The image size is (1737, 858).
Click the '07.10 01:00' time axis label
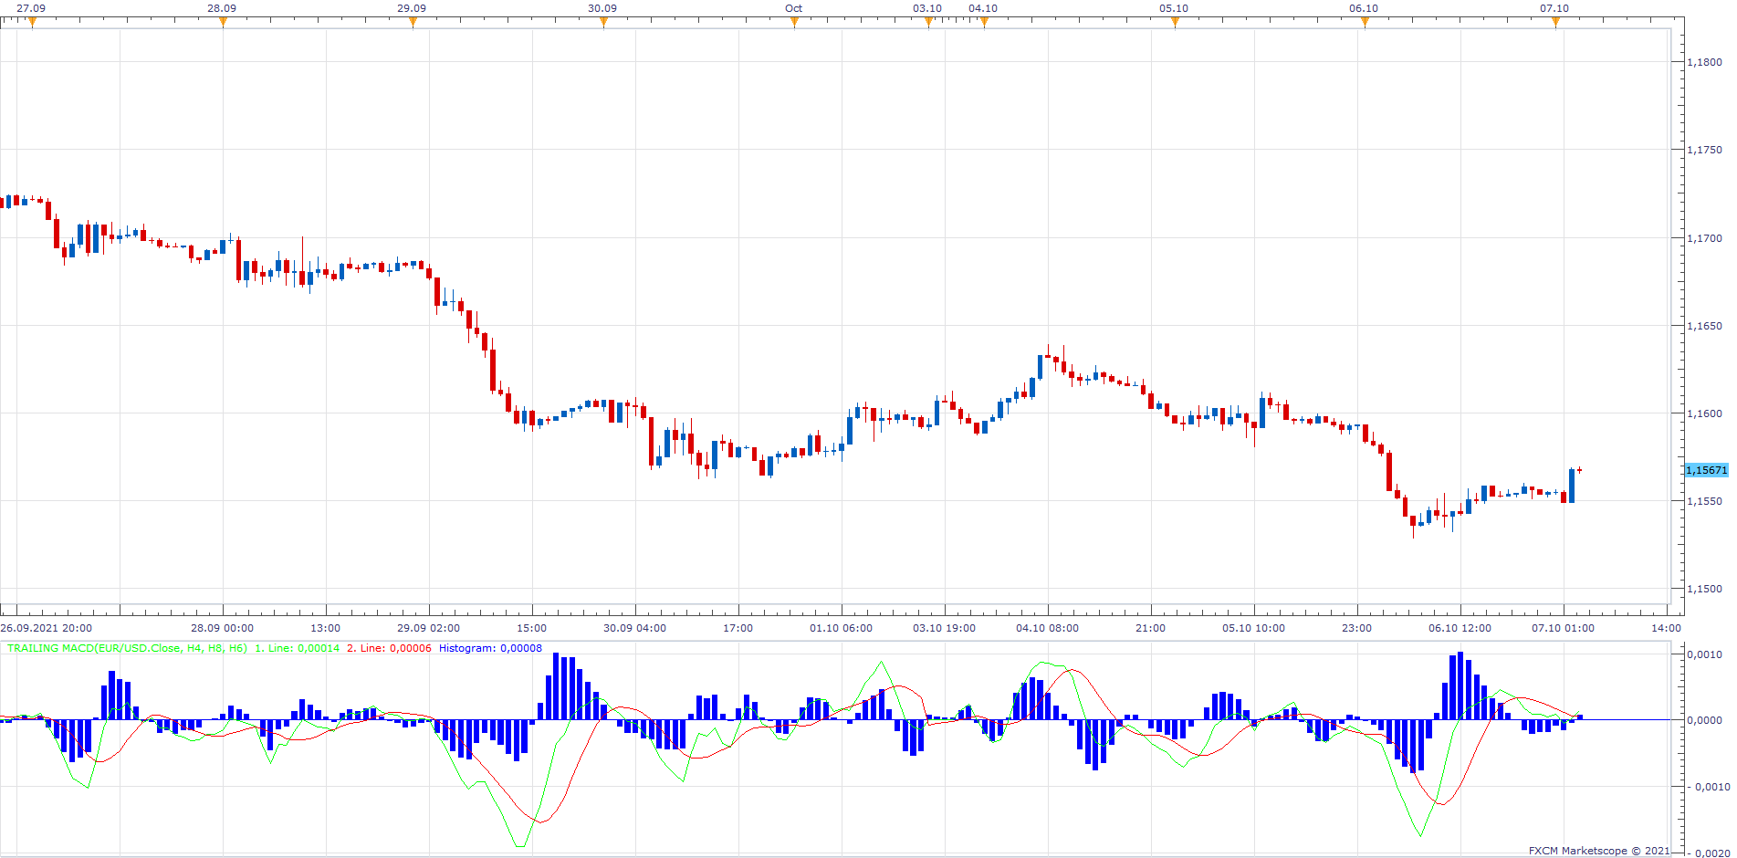point(1563,628)
